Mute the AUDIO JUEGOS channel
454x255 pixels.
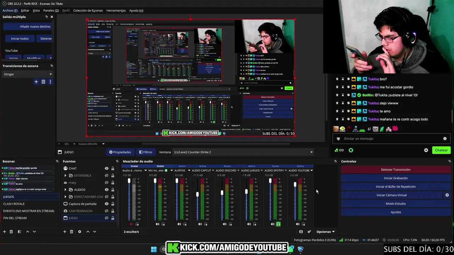point(249,224)
